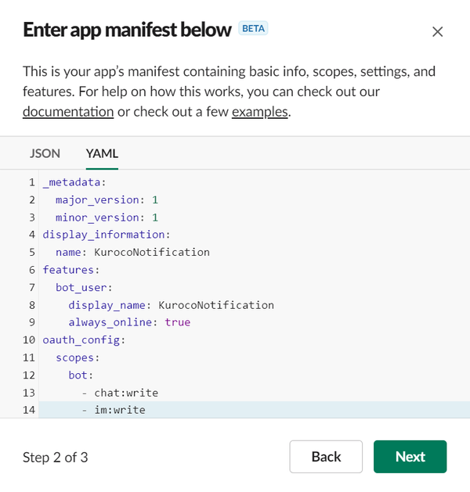470x492 pixels.
Task: Open the examples link
Action: coord(260,112)
